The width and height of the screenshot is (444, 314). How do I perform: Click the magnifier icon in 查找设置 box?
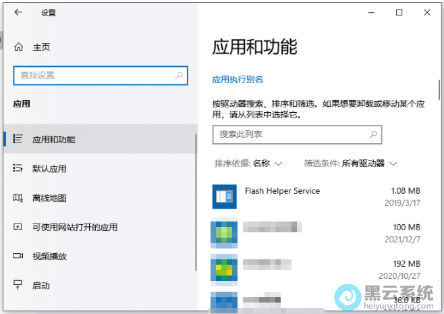(x=179, y=75)
